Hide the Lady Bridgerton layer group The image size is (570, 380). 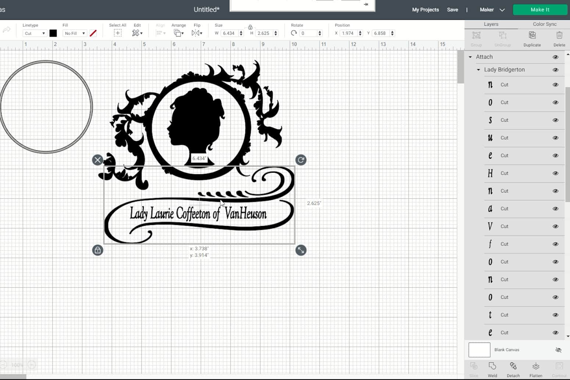point(555,70)
